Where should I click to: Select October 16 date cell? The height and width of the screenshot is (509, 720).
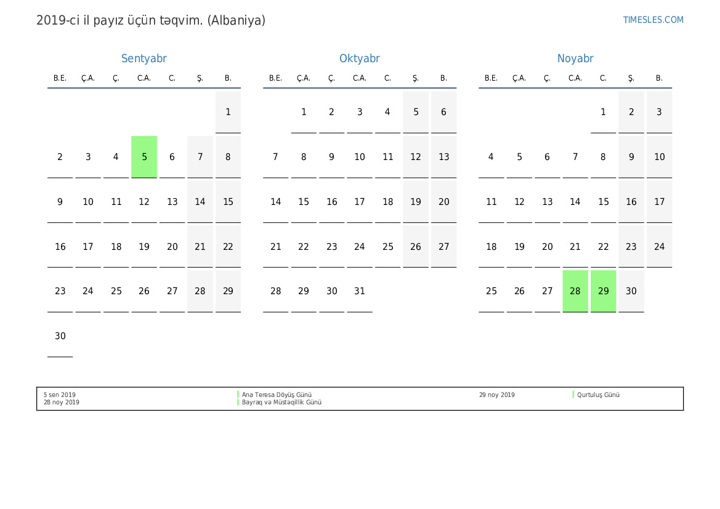(x=331, y=202)
